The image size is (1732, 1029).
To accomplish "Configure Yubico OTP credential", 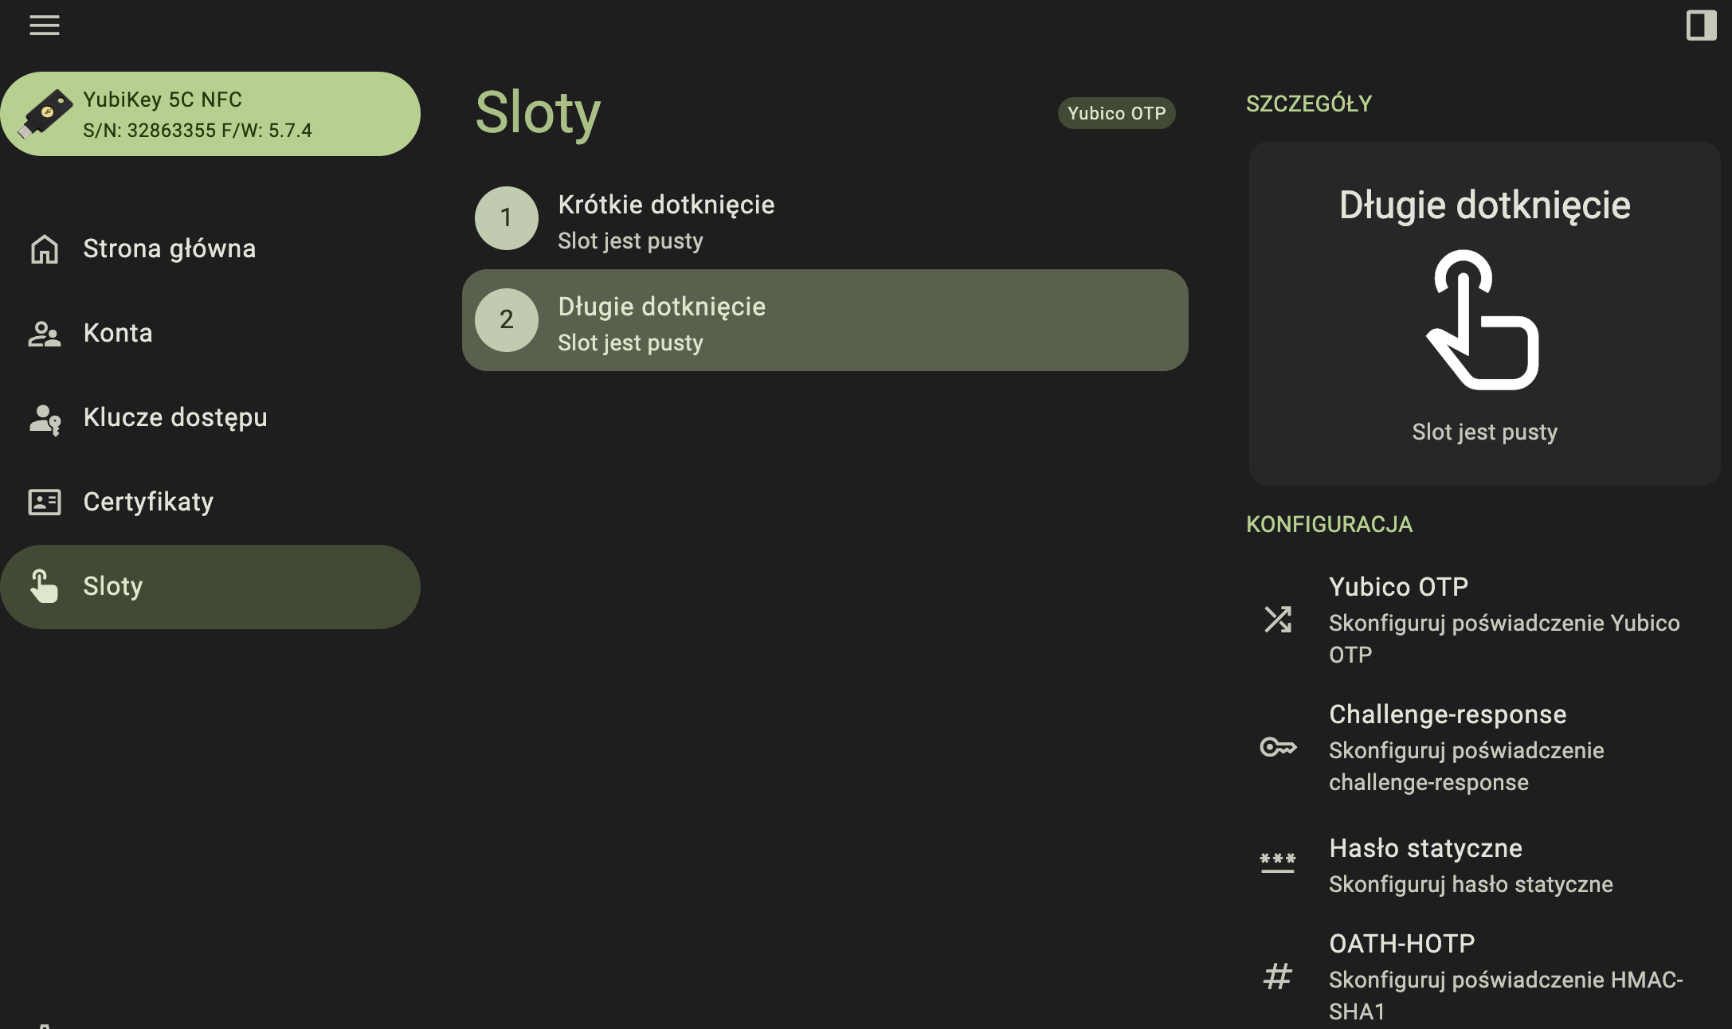I will click(1483, 620).
